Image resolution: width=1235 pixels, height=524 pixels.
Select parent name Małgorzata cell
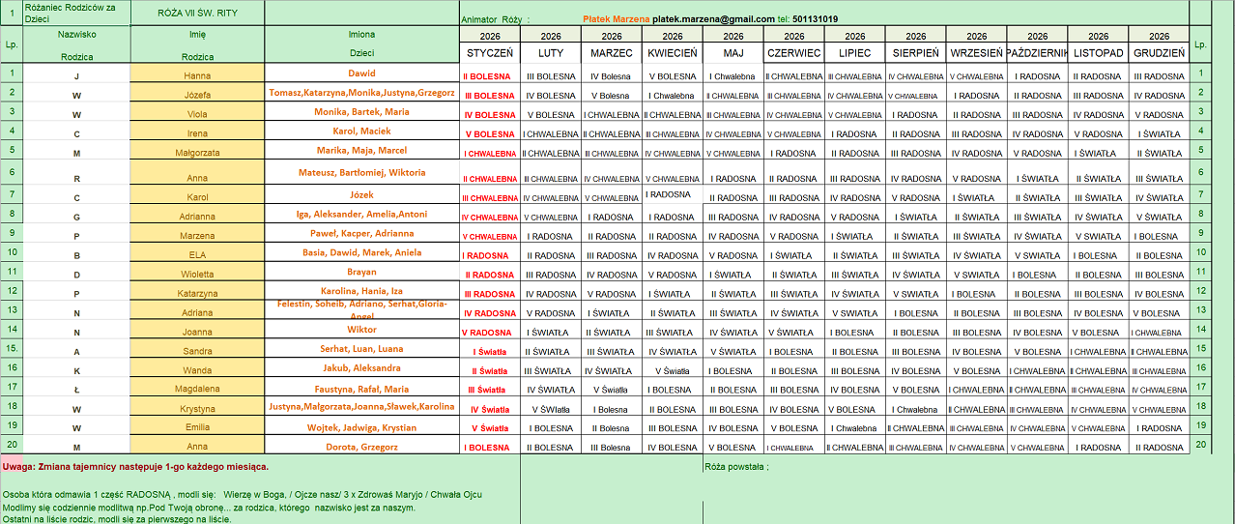coord(197,151)
